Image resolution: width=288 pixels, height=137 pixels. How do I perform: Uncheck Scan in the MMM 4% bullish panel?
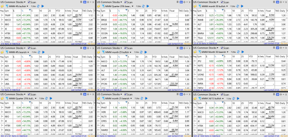[29, 2]
